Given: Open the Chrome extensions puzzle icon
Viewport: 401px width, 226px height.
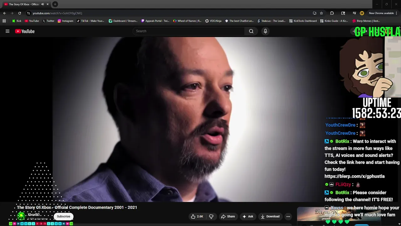Looking at the screenshot, I should [x=332, y=13].
